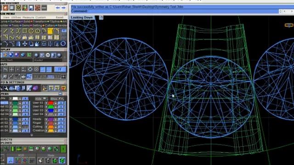This screenshot has width=294, height=165.
Task: Click the save disk icon in history bar
Action: pyautogui.click(x=31, y=8)
